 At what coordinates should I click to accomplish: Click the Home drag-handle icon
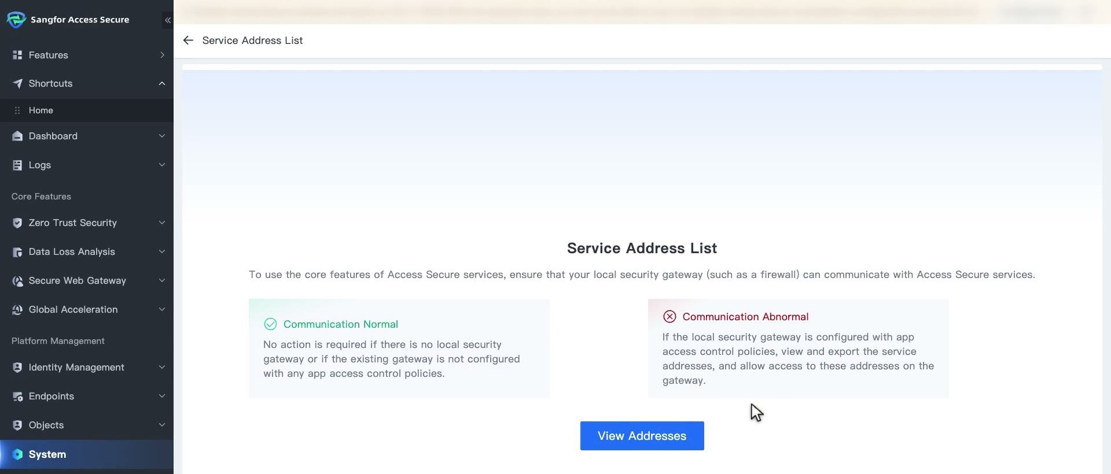click(17, 110)
